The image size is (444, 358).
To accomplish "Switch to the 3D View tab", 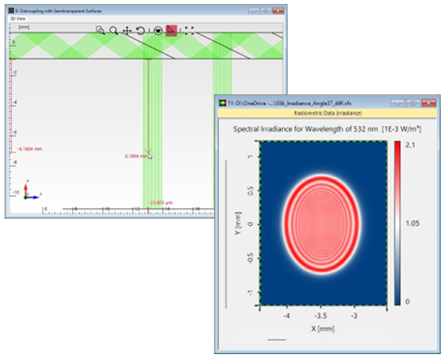I will pyautogui.click(x=16, y=19).
